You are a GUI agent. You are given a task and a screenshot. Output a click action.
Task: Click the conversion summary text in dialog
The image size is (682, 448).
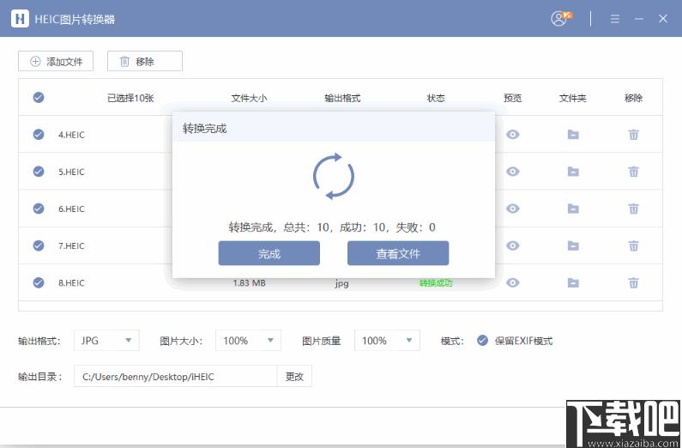point(332,227)
